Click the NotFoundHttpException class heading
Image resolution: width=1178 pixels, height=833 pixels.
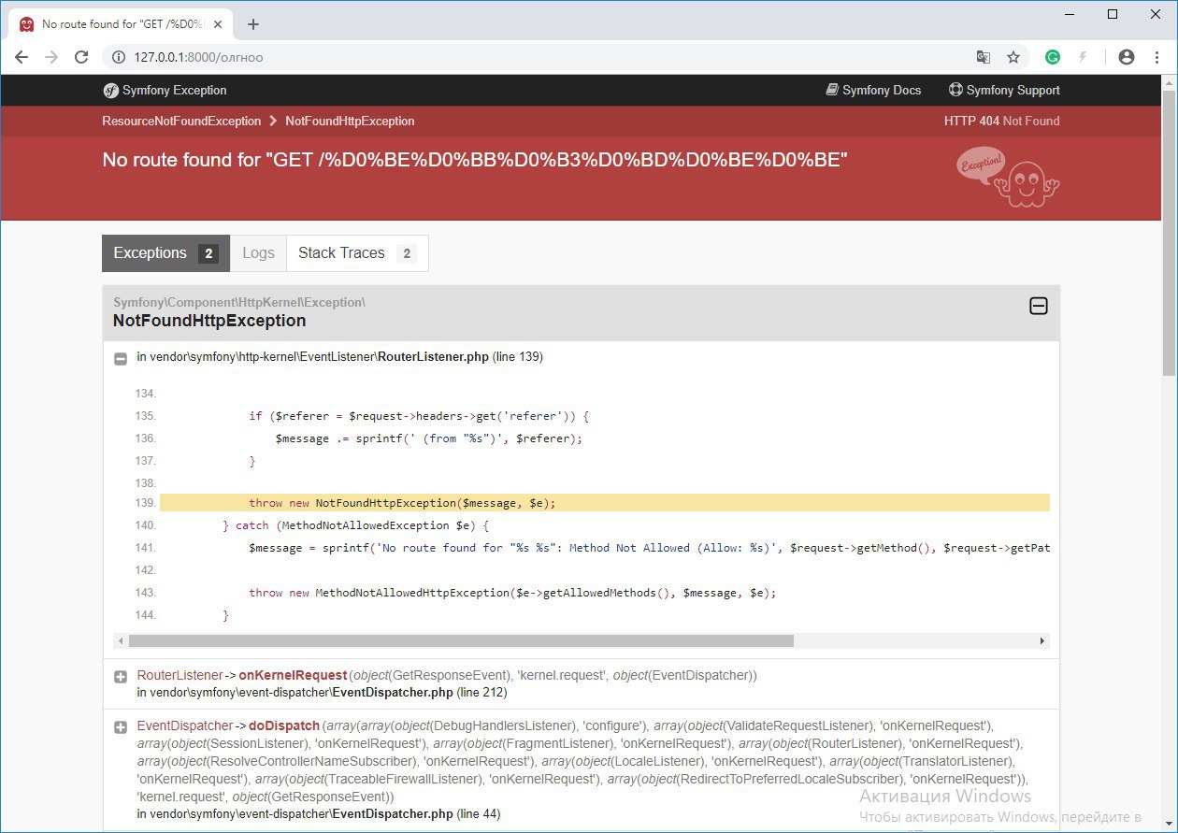(209, 321)
